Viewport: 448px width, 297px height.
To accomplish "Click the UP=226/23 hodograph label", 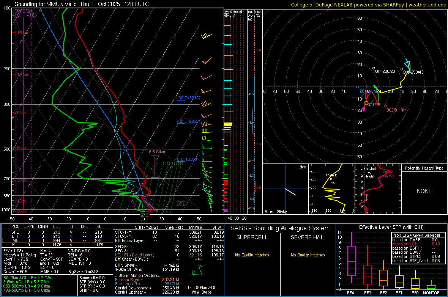I will pos(385,71).
